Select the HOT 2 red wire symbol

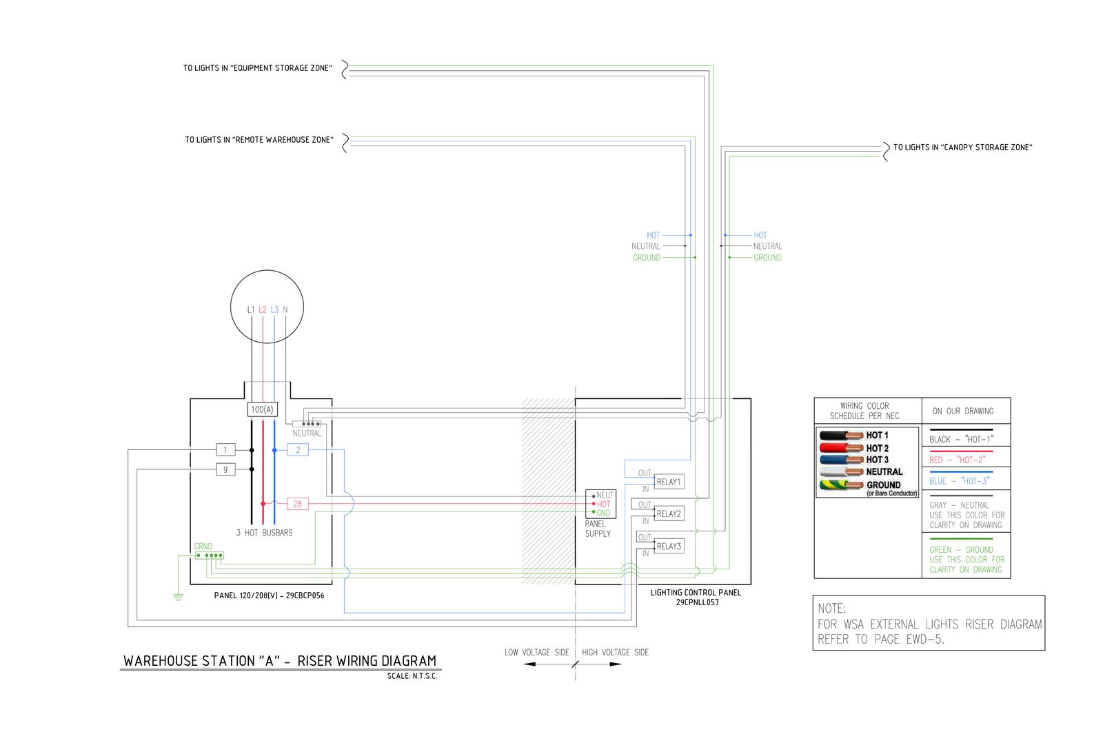(x=840, y=448)
